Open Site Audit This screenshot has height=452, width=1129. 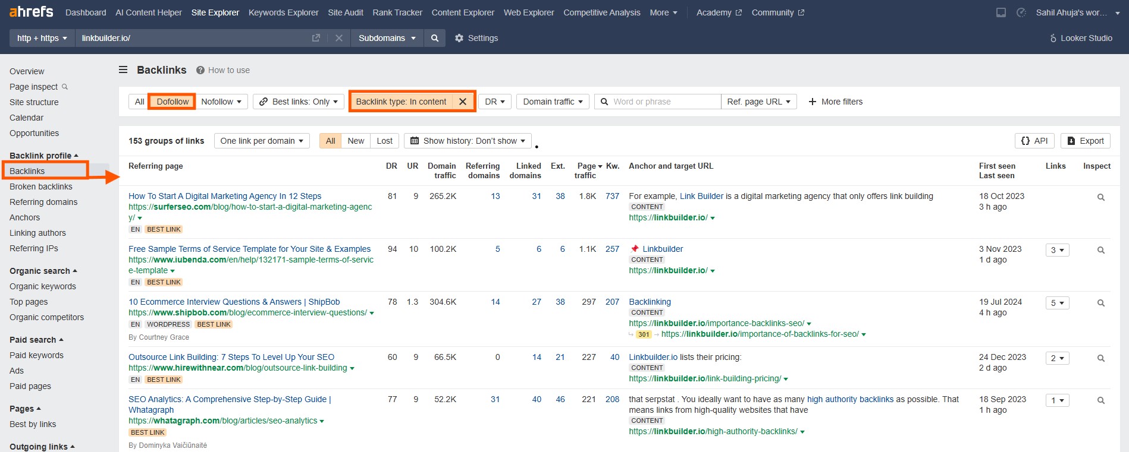pyautogui.click(x=346, y=12)
